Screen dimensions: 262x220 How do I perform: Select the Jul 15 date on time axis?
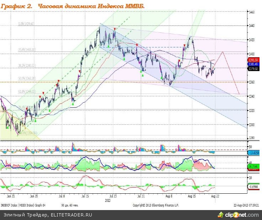(x=85, y=196)
